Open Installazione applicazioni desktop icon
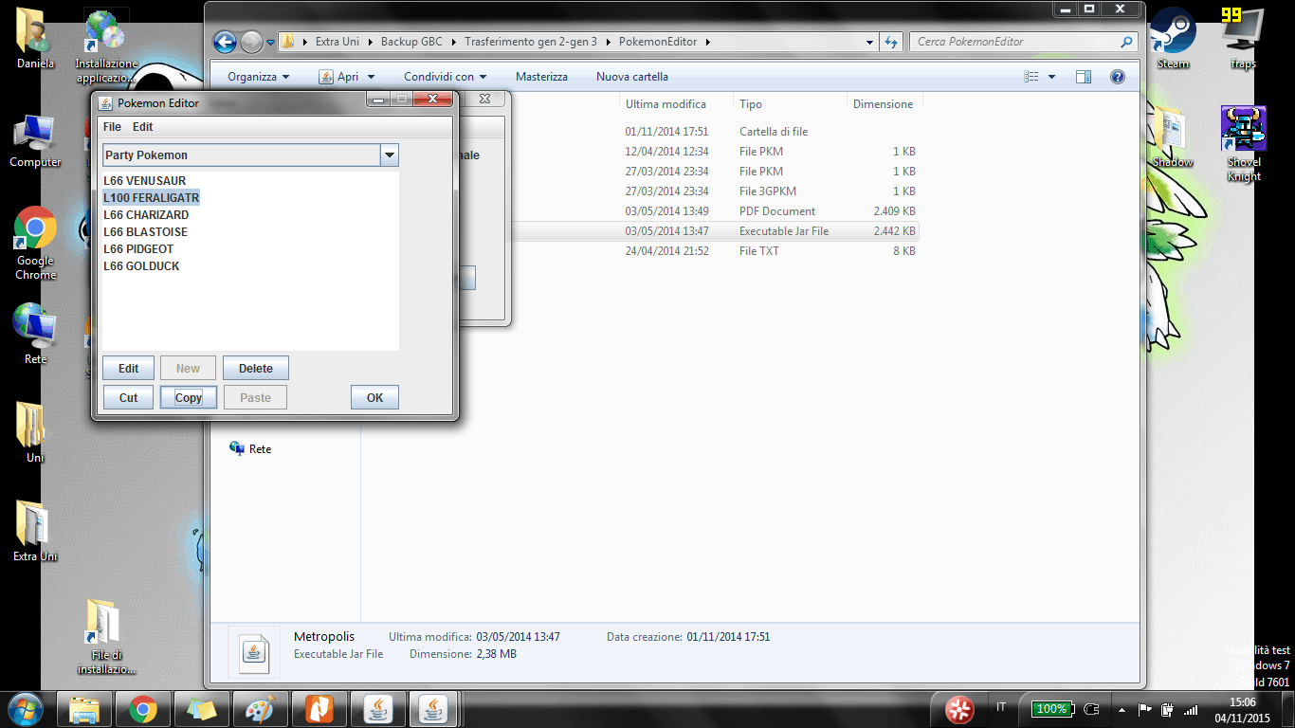The width and height of the screenshot is (1295, 728). click(x=106, y=45)
